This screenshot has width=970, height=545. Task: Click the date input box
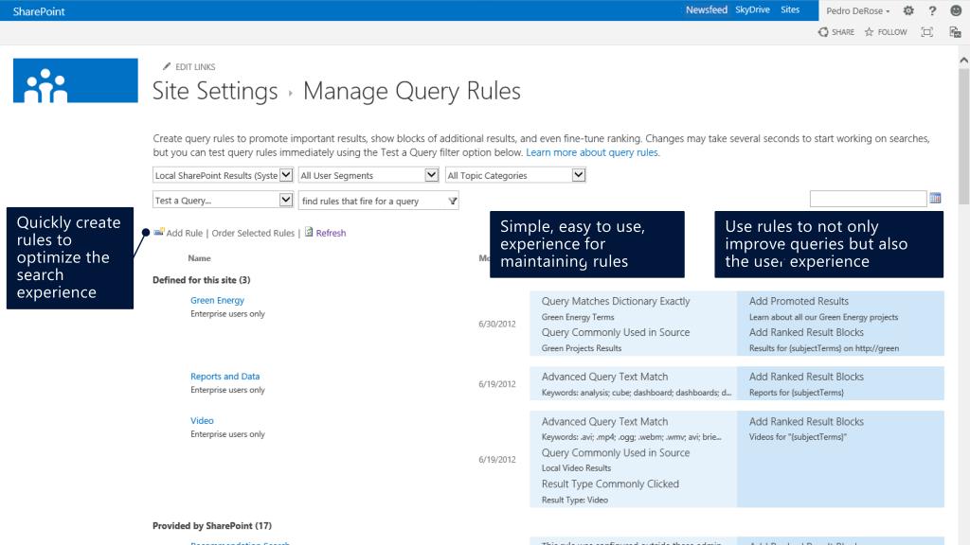(868, 199)
